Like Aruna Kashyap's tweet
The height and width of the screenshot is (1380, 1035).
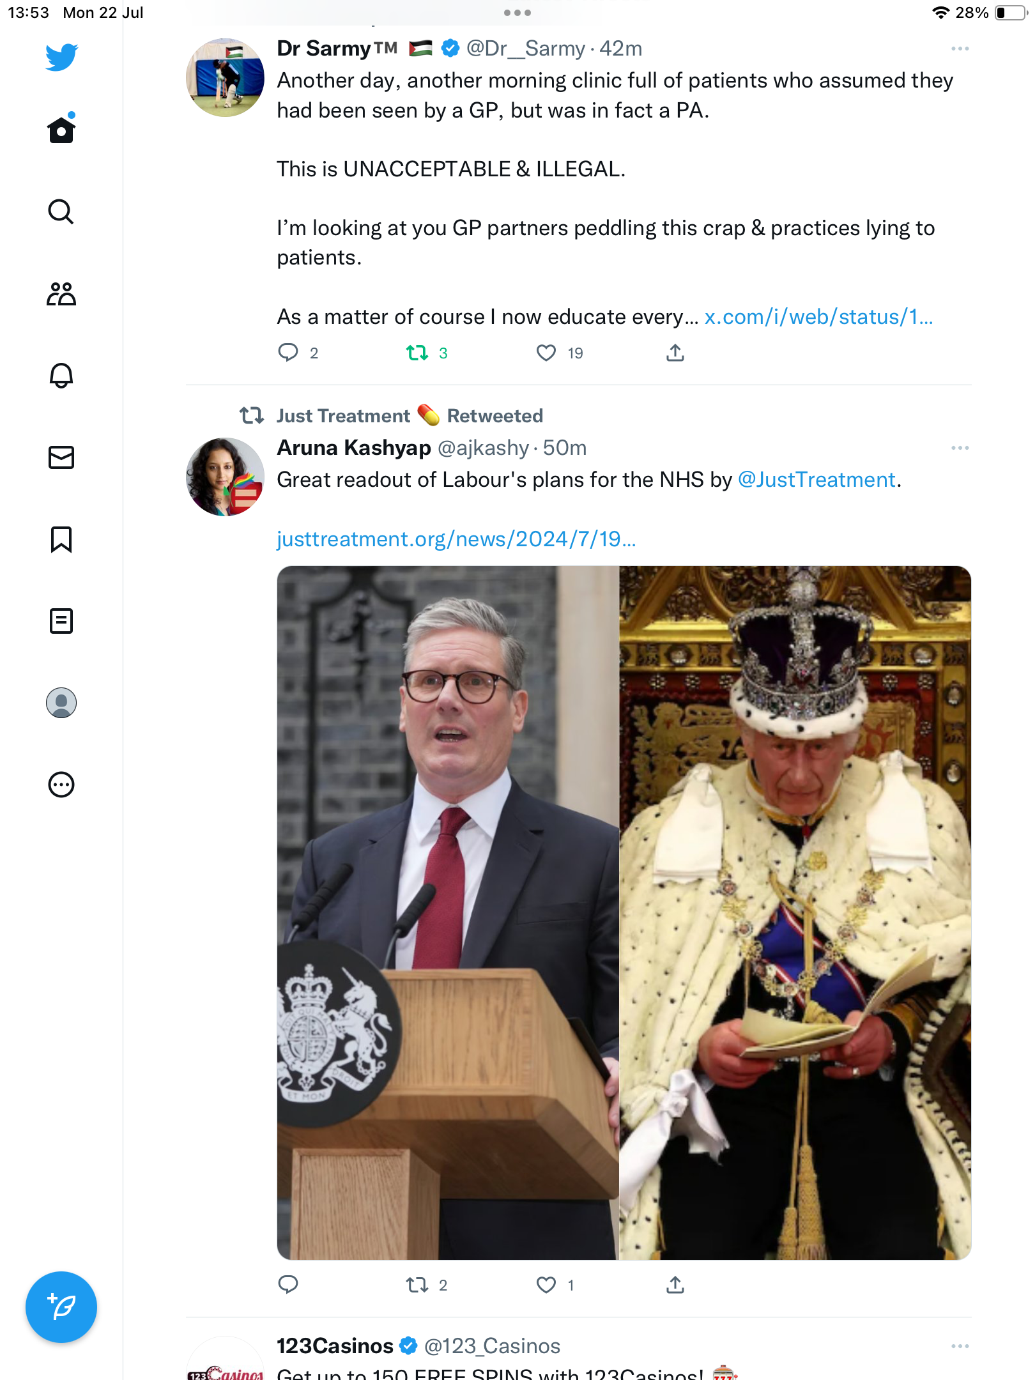coord(546,1285)
